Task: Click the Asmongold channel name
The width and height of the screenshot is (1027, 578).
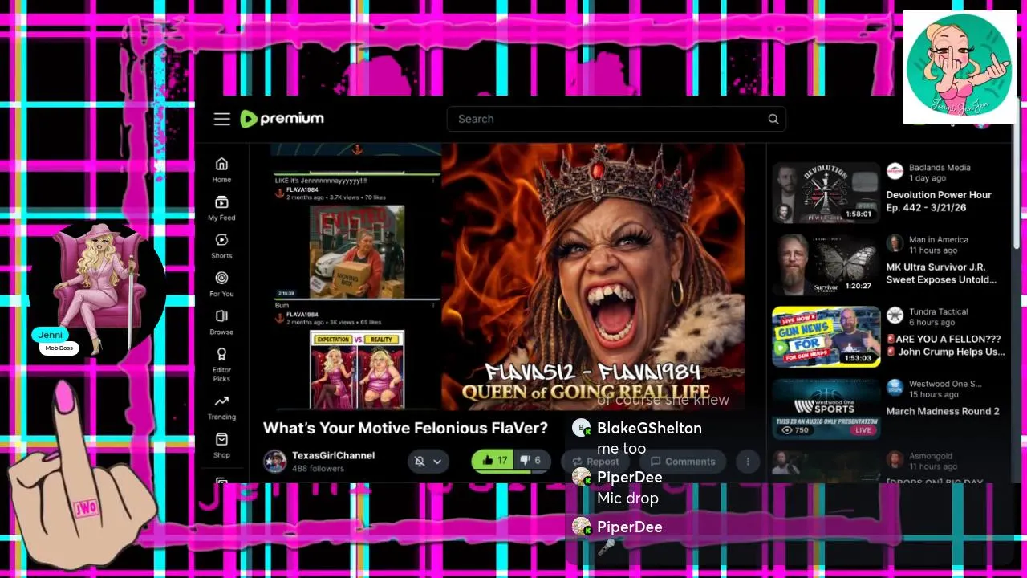Action: pos(931,456)
